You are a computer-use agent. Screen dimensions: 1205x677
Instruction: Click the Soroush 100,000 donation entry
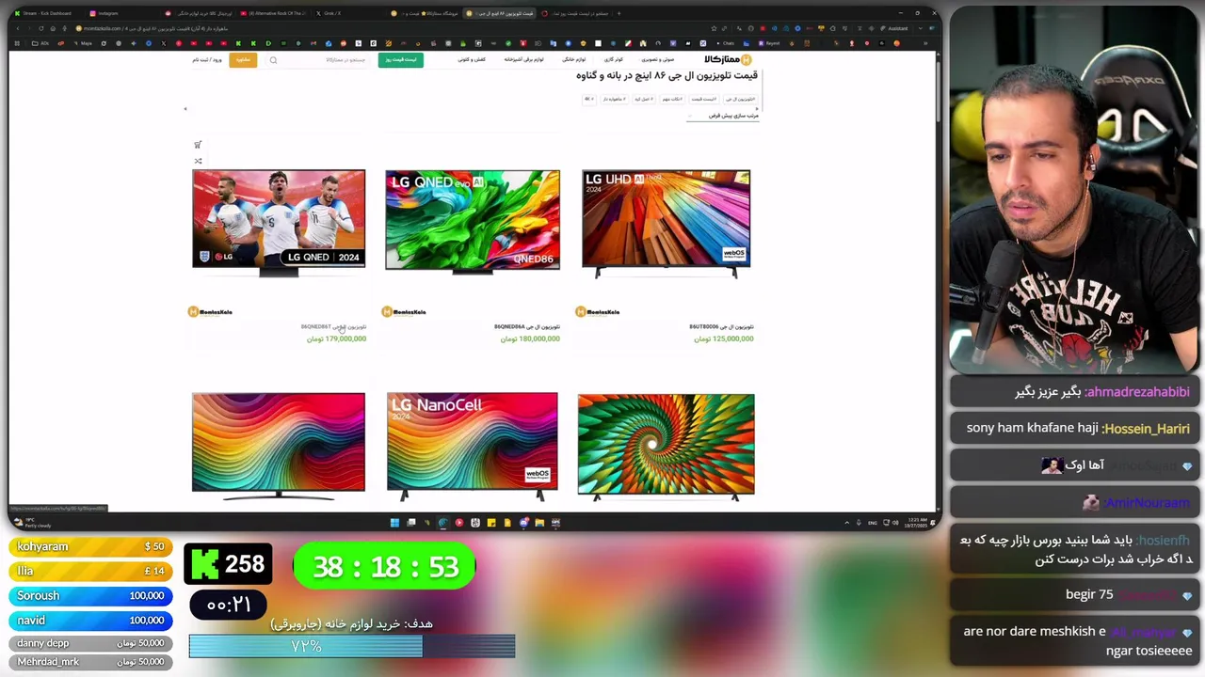[91, 595]
